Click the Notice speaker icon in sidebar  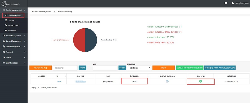click(x=4, y=57)
